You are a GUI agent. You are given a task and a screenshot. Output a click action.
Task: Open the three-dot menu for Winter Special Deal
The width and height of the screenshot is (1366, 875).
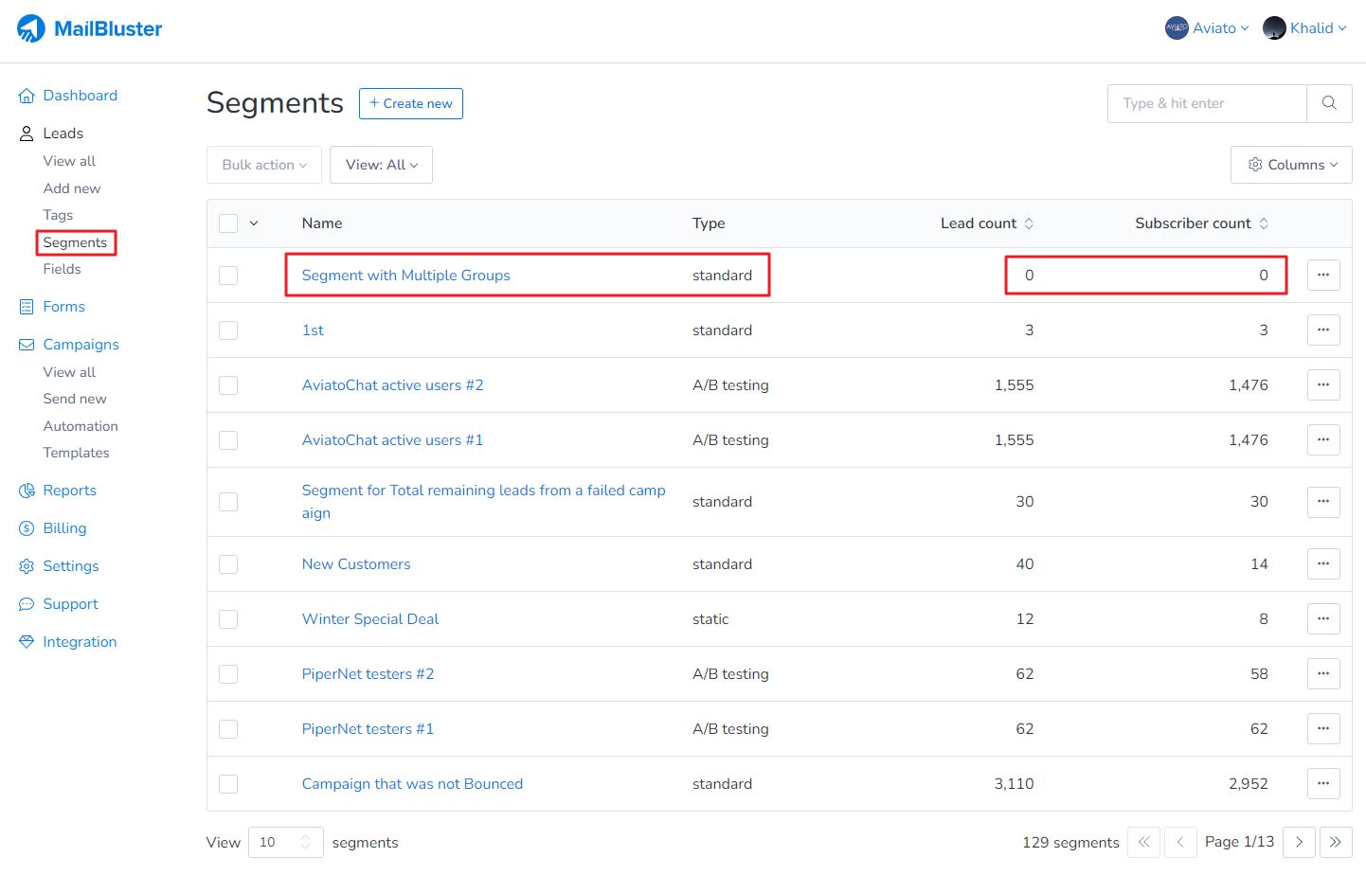pyautogui.click(x=1323, y=619)
